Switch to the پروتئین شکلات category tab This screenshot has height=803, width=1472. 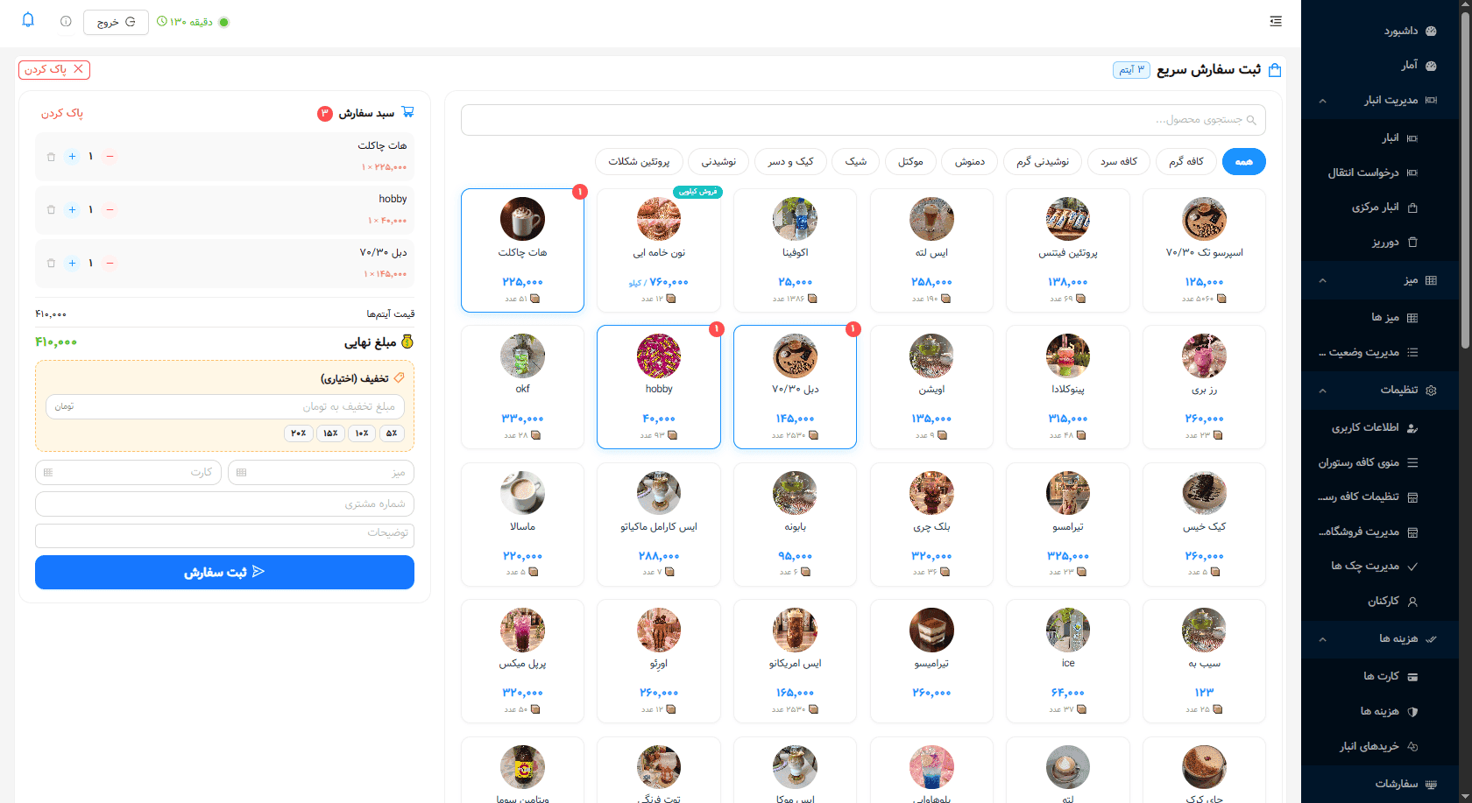(x=639, y=162)
